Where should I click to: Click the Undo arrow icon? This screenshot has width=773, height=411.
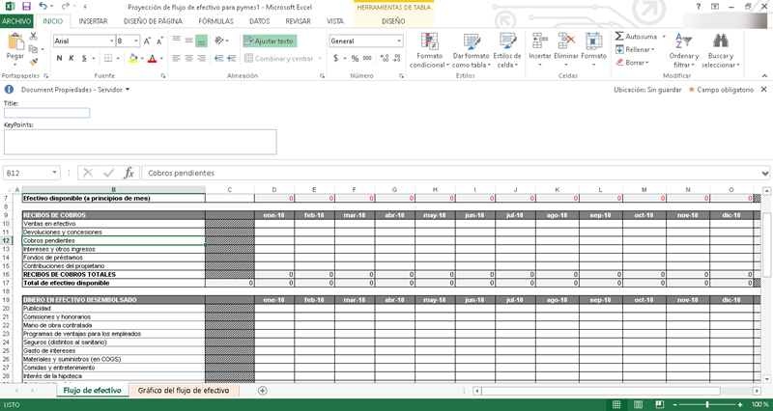(43, 7)
